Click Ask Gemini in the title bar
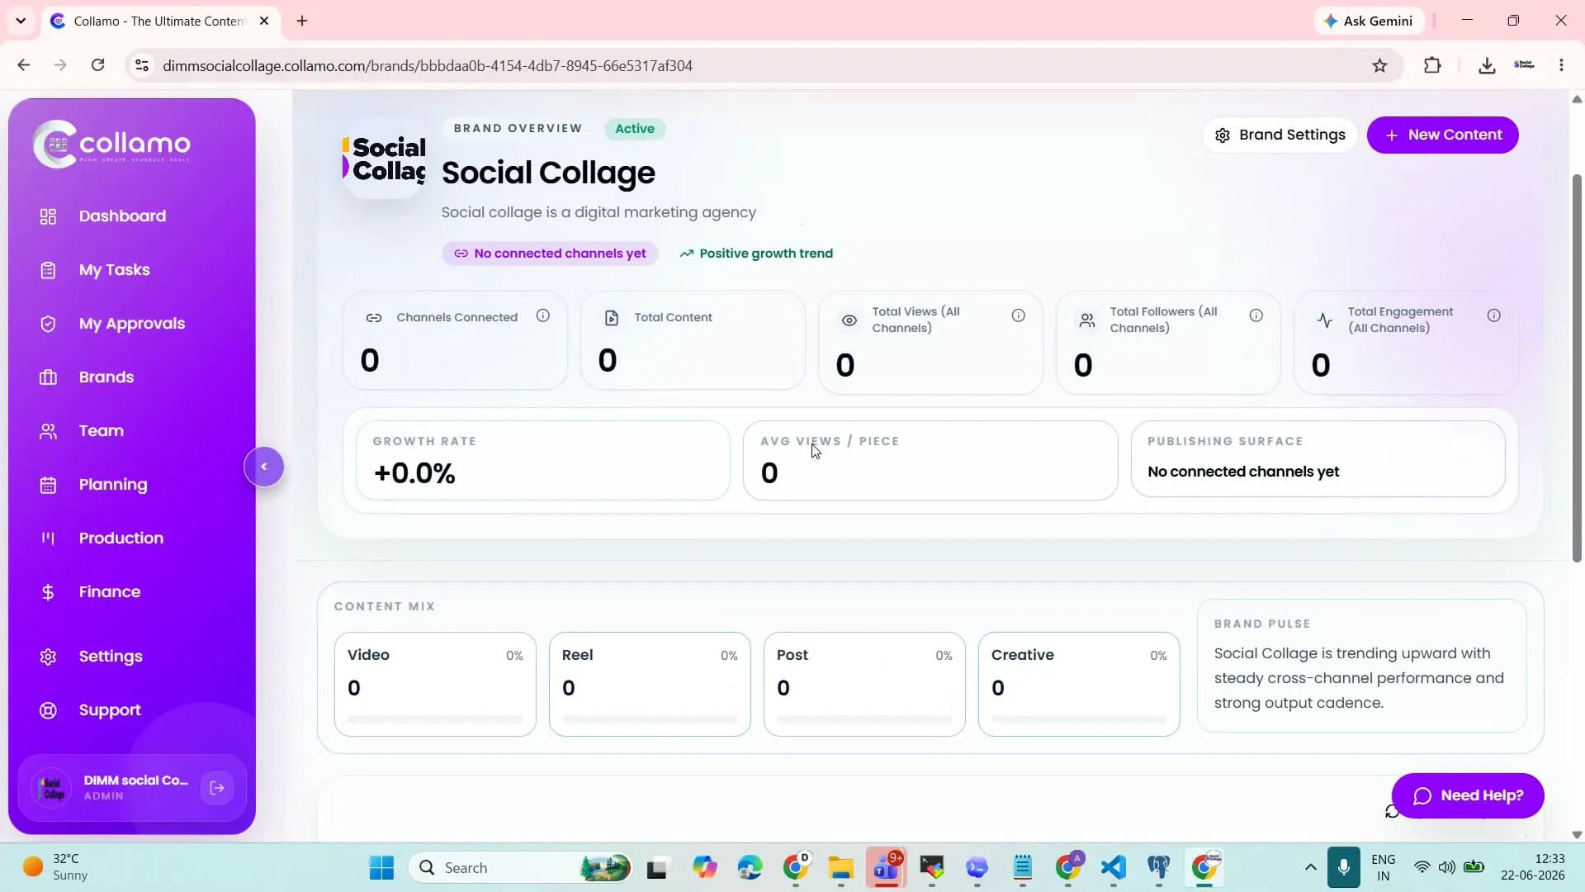This screenshot has height=892, width=1585. [x=1368, y=21]
